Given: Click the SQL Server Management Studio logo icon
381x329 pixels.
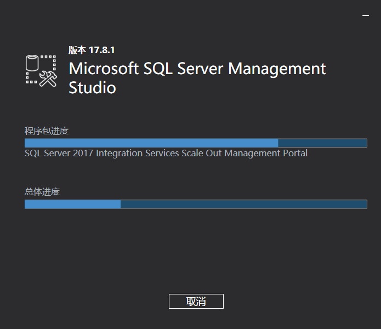Looking at the screenshot, I should [41, 70].
